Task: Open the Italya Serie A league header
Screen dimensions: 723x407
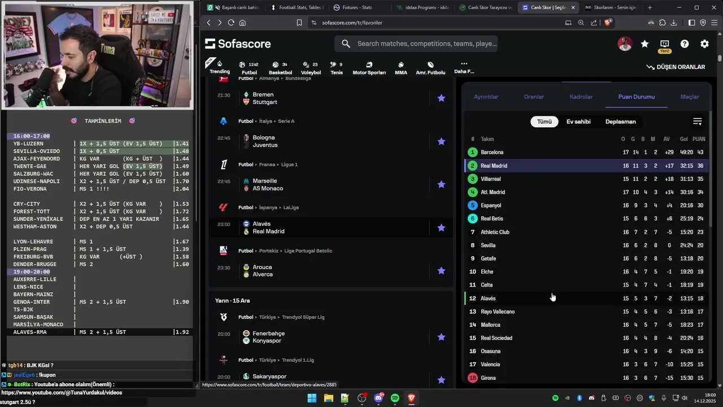Action: point(265,121)
